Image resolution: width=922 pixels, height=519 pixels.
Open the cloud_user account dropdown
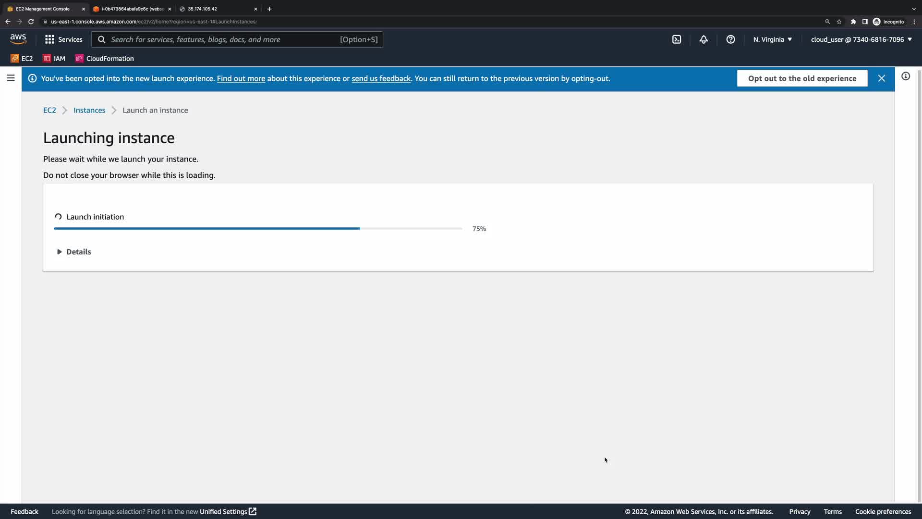pyautogui.click(x=861, y=39)
